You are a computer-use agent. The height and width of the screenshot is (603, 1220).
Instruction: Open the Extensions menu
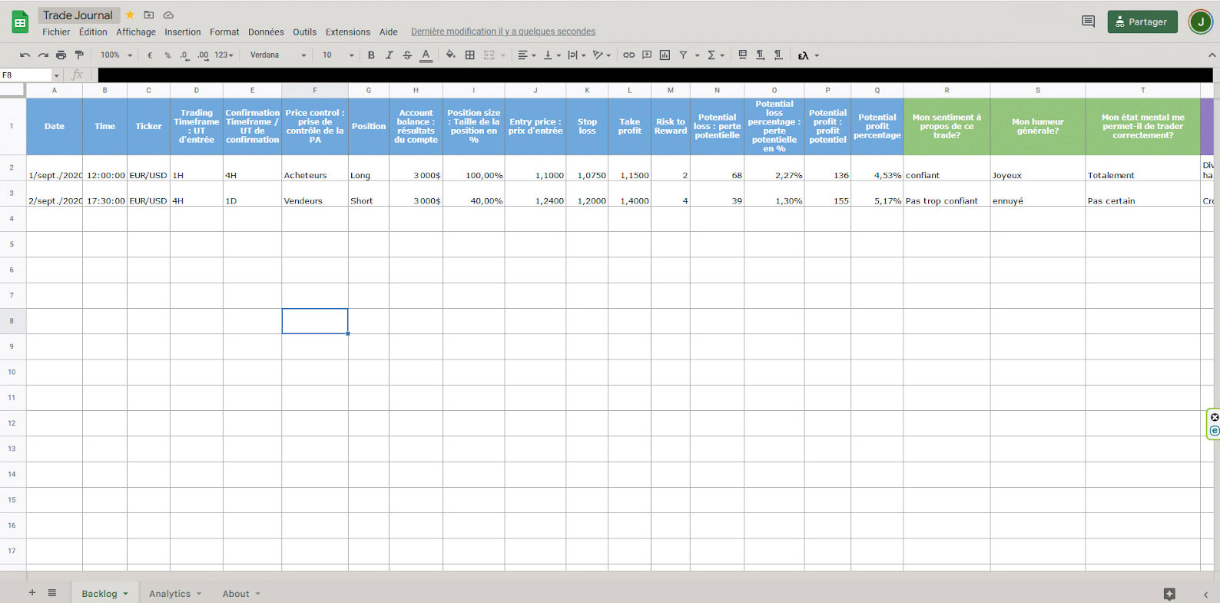coord(348,32)
